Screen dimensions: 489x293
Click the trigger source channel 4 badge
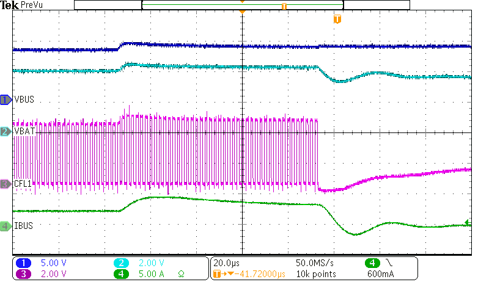(373, 263)
